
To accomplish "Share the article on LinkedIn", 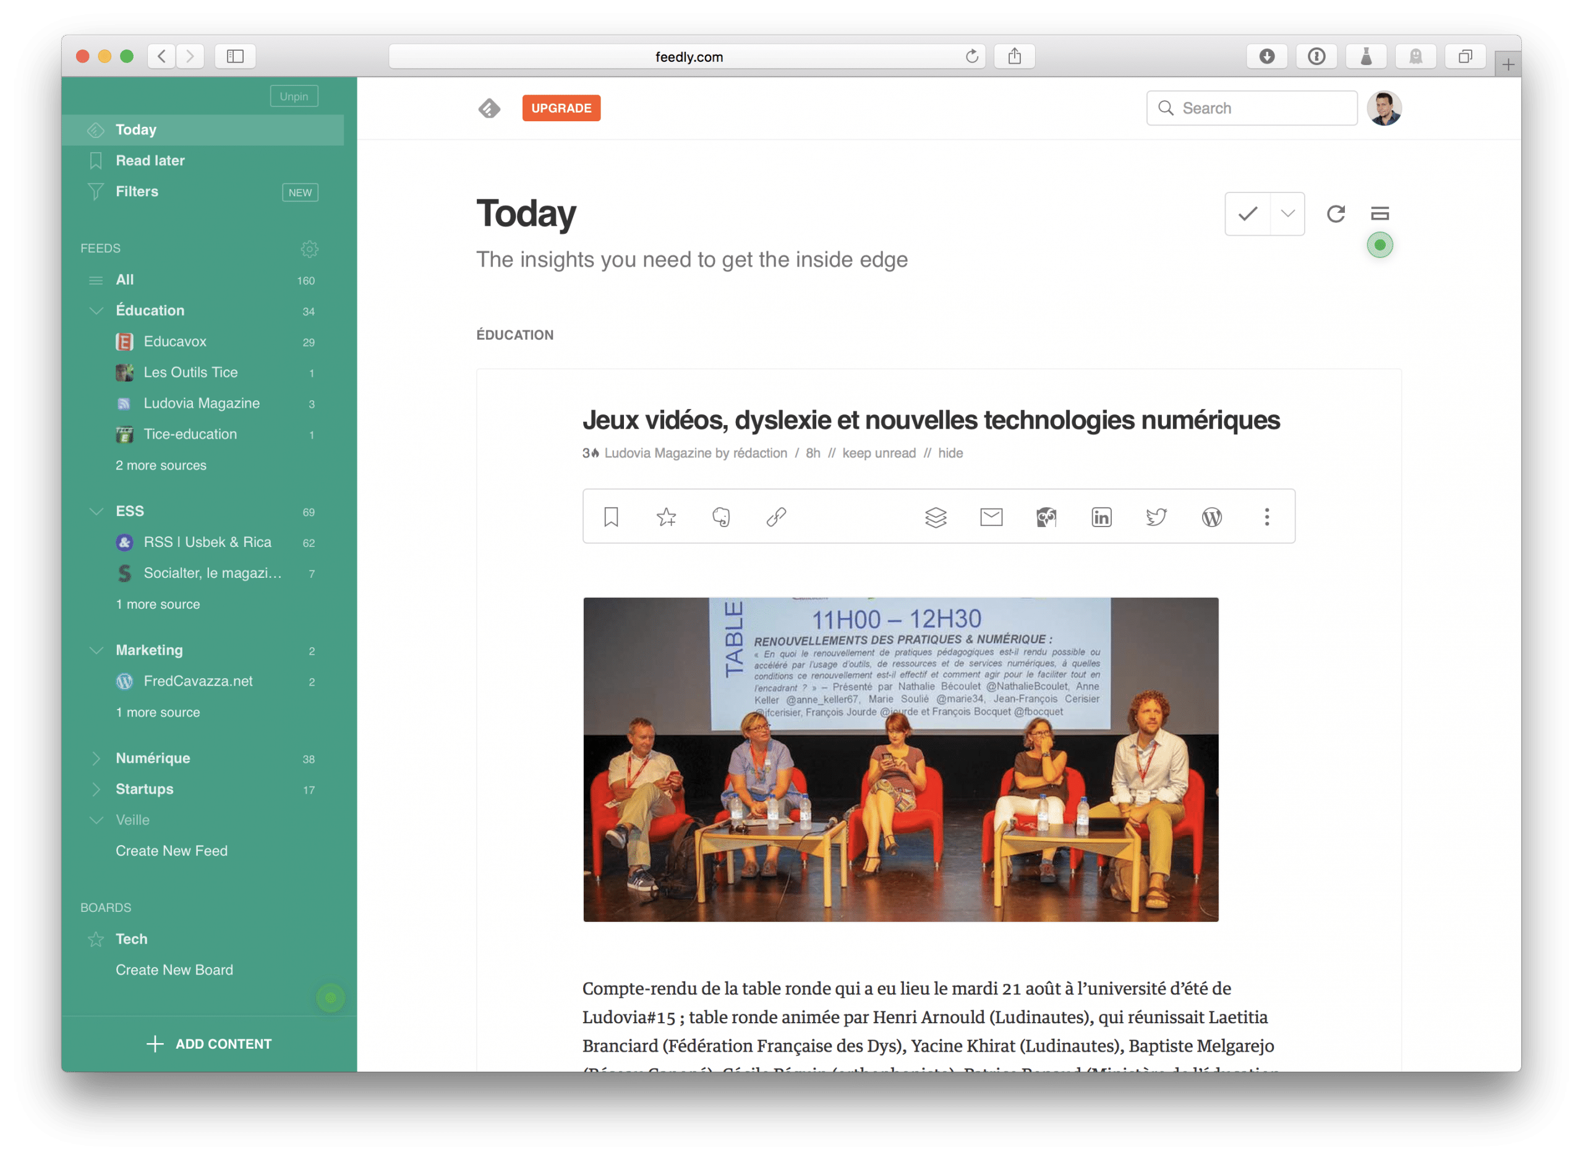I will 1101,517.
